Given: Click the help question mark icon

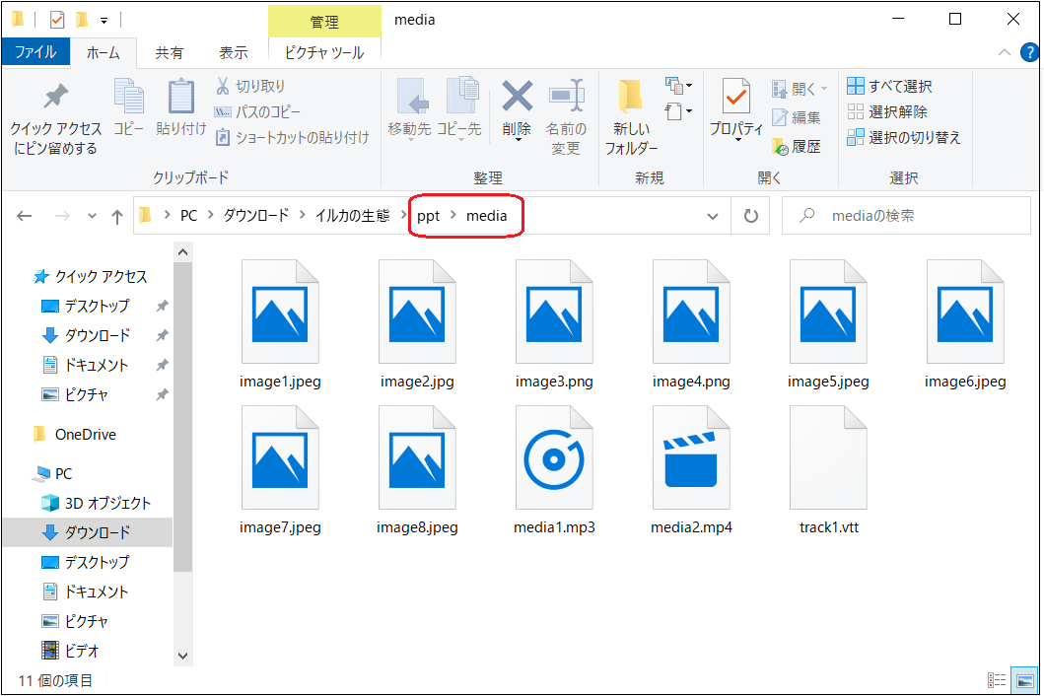Looking at the screenshot, I should (x=1029, y=53).
